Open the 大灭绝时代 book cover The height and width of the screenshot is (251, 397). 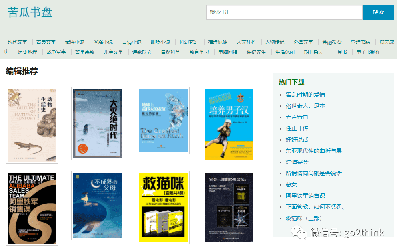[98, 123]
